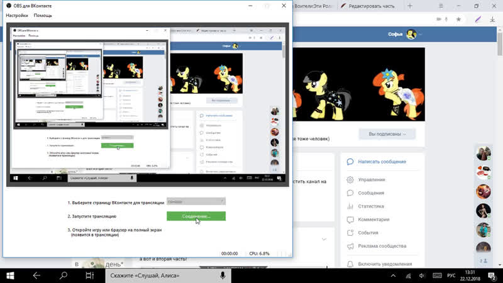This screenshot has width=503, height=283.
Task: Open События in the community menu
Action: pyautogui.click(x=368, y=233)
